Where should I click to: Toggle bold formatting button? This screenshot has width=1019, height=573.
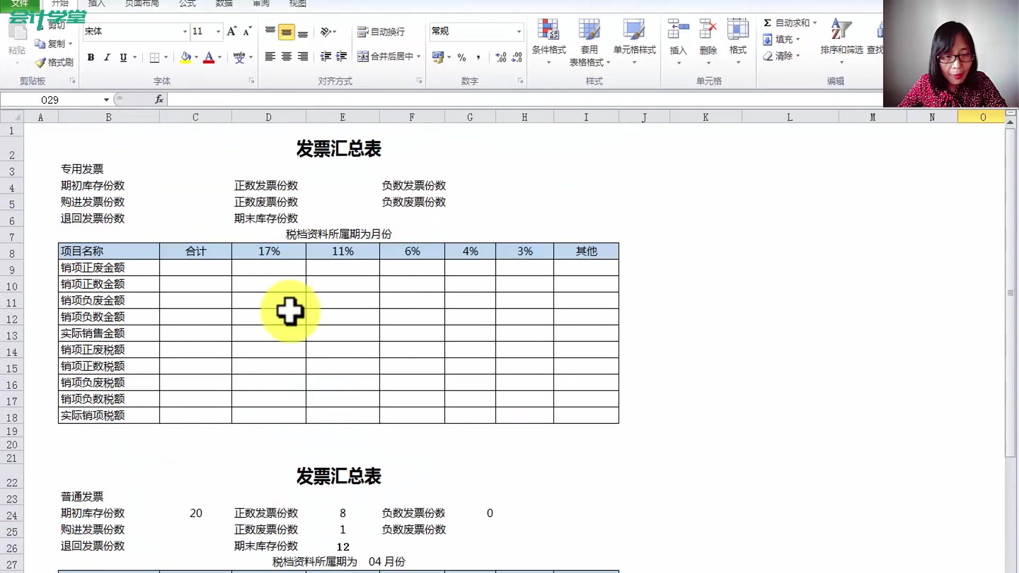click(x=90, y=57)
